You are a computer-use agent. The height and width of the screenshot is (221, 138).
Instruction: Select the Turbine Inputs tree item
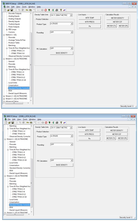pos(14,24)
